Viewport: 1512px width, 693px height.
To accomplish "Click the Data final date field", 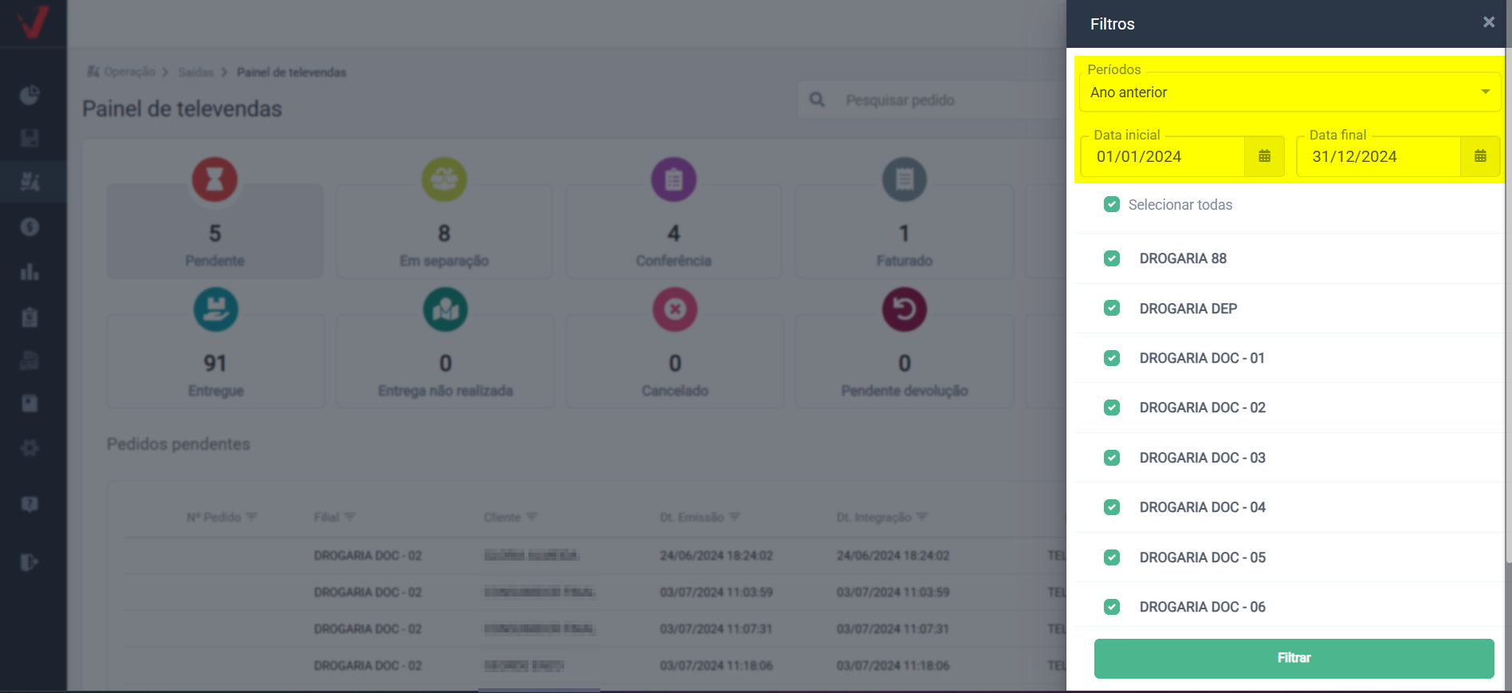I will pos(1378,156).
